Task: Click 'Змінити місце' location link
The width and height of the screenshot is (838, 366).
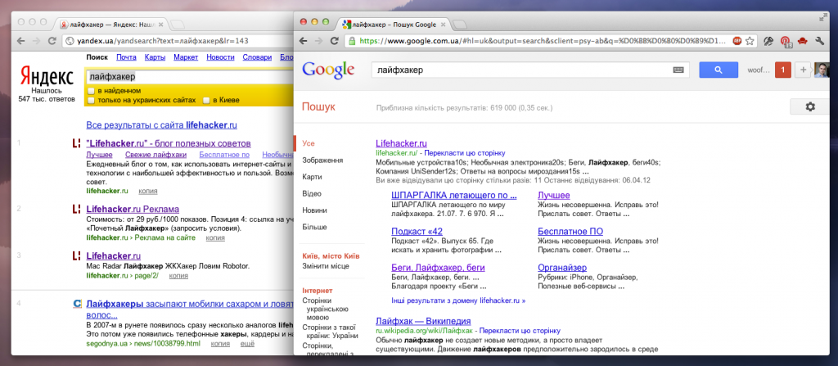Action: pyautogui.click(x=326, y=266)
